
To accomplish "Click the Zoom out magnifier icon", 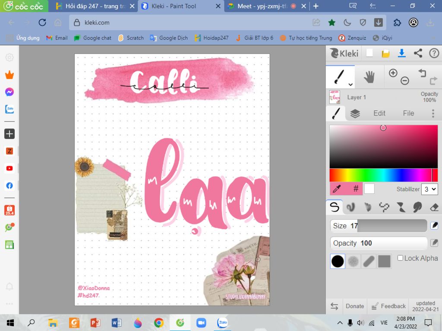I will click(405, 81).
